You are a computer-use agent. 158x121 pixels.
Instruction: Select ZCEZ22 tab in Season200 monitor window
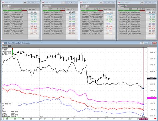click(122, 6)
